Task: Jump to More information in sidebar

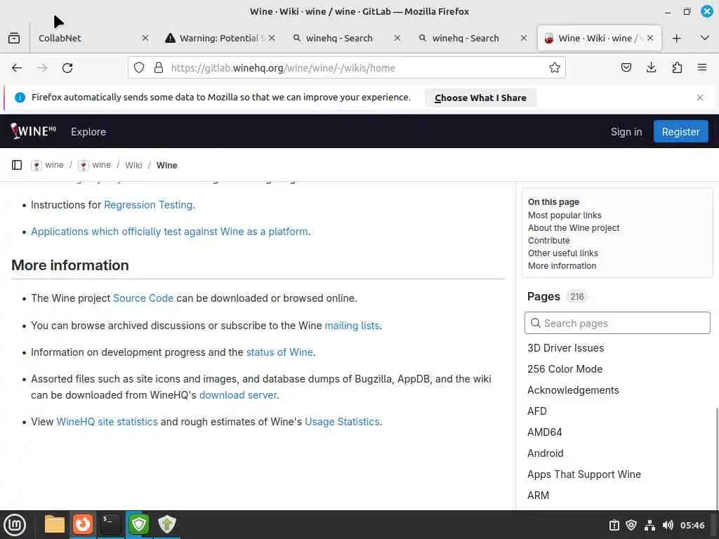Action: [562, 266]
